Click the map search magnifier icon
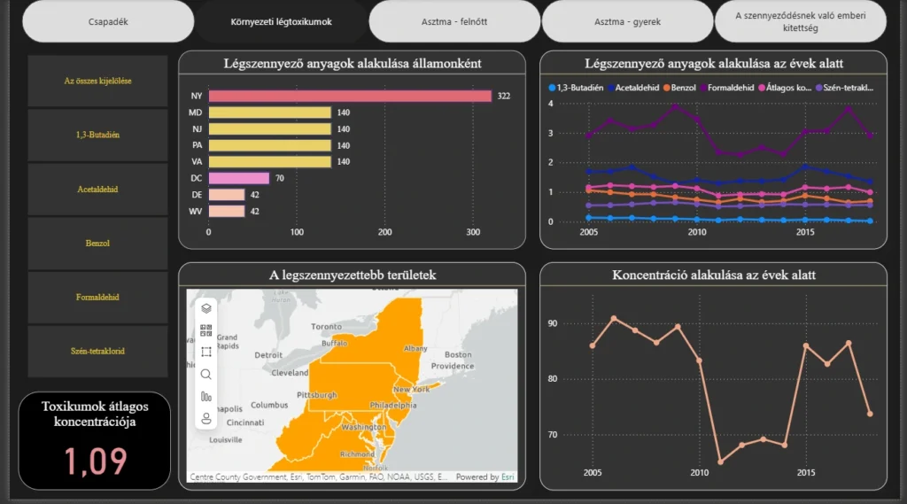907x504 pixels. coord(206,374)
